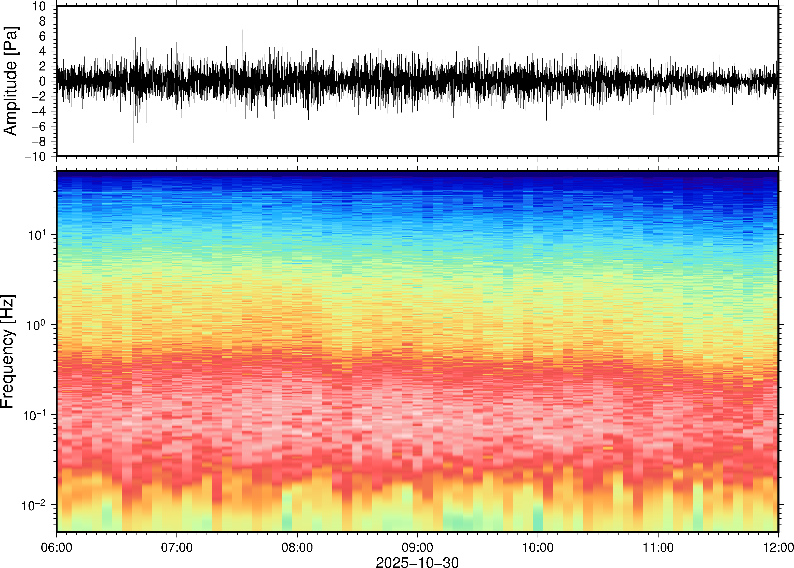The image size is (794, 568).
Task: Click the 10⁻² frequency tick label
Action: [34, 505]
